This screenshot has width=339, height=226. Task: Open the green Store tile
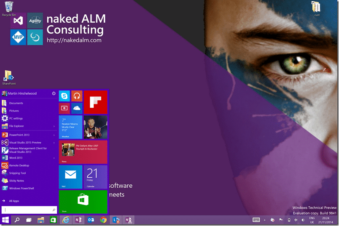click(83, 202)
